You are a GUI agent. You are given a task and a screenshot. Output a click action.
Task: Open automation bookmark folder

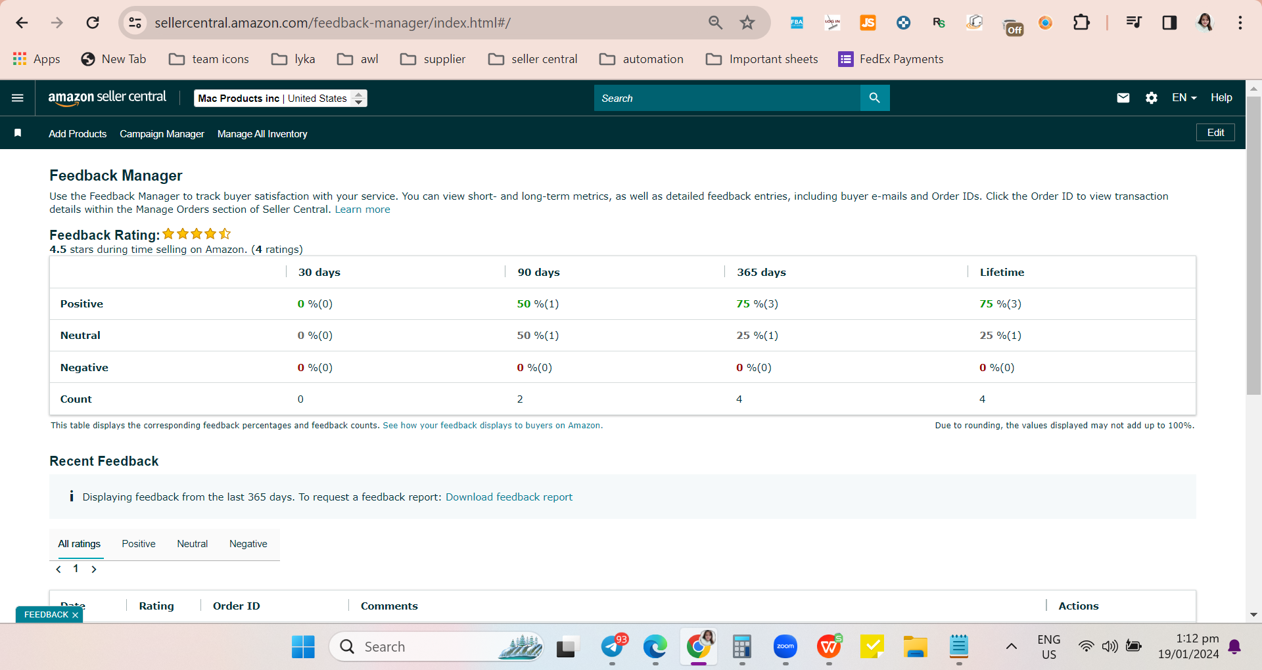(x=642, y=59)
